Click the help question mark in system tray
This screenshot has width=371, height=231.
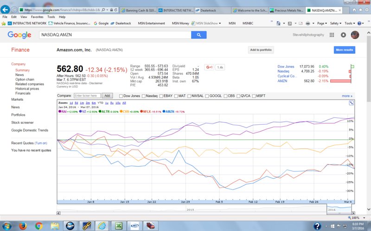point(317,226)
